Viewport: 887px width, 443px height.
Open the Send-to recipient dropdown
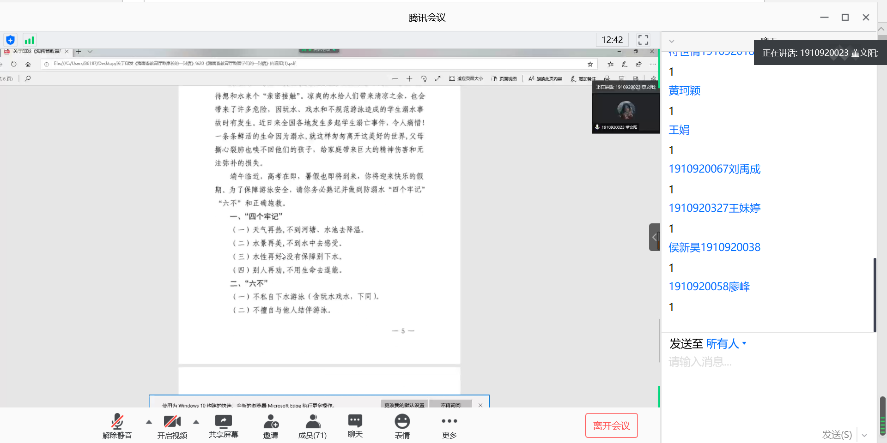point(726,344)
